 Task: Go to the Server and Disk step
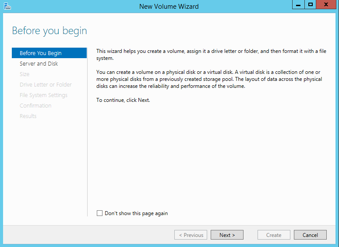[x=39, y=64]
